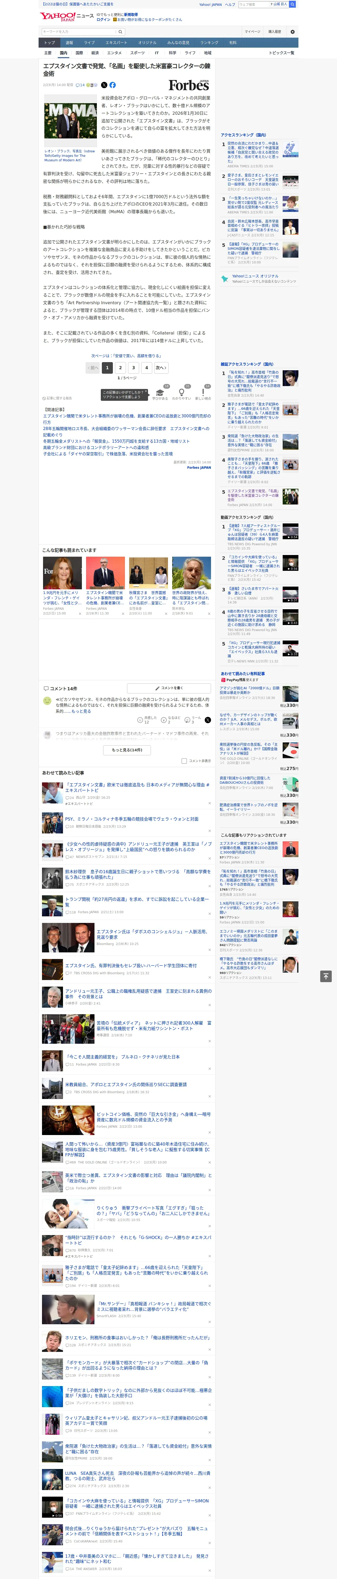This screenshot has height=1579, width=337.
Task: Click the 'もっと見る(14件)' comments button
Action: pos(127,750)
